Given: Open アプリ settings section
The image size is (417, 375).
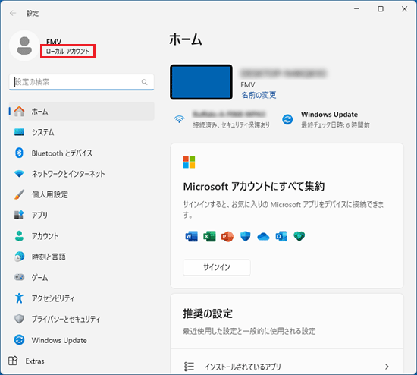Looking at the screenshot, I should [82, 215].
